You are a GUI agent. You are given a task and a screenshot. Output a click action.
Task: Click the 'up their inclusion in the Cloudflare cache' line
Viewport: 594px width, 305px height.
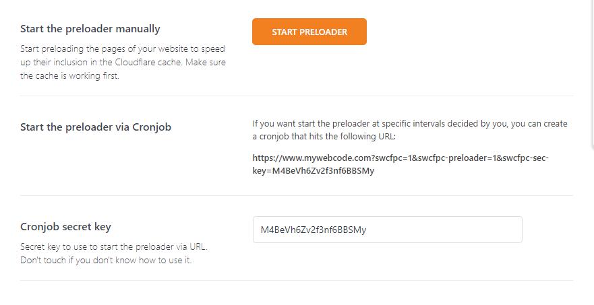click(x=123, y=63)
